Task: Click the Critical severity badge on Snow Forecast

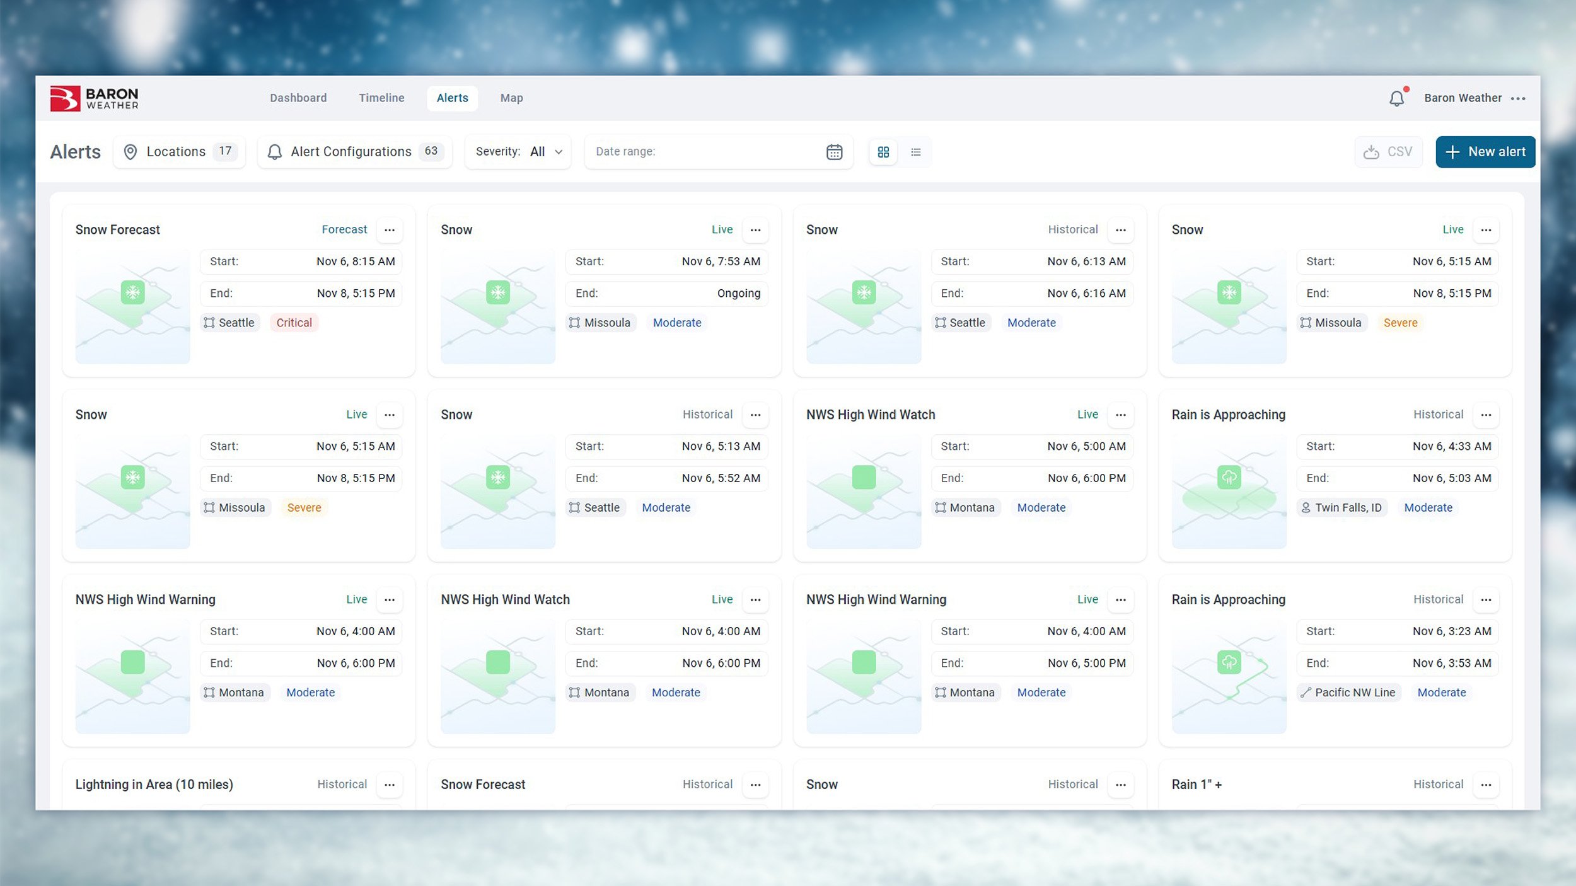Action: [x=294, y=323]
